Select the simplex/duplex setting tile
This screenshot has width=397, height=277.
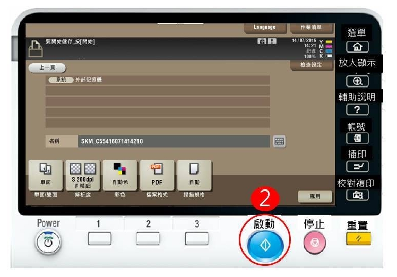pos(46,175)
